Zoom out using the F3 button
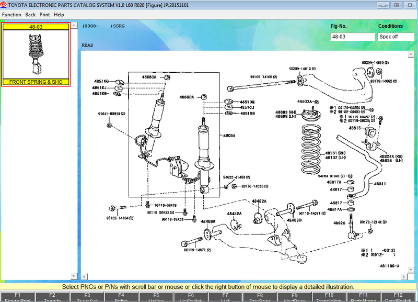 tap(87, 297)
